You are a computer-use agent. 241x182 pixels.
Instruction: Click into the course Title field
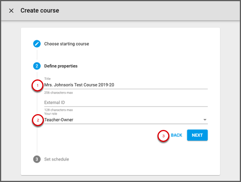[x=126, y=85]
